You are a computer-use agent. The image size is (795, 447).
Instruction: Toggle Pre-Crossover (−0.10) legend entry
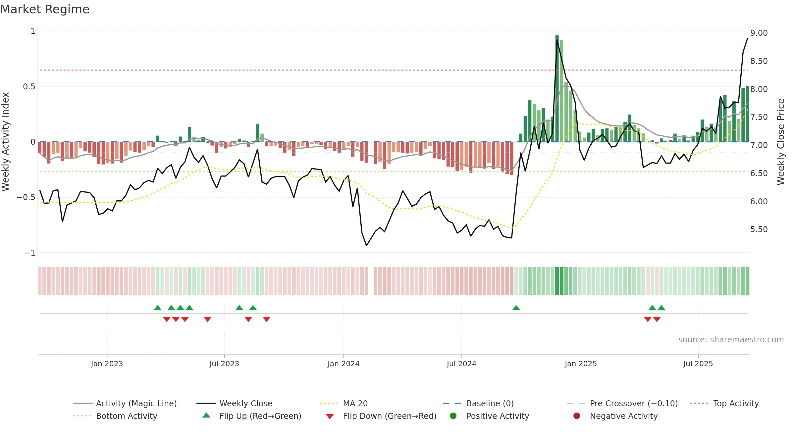pyautogui.click(x=622, y=403)
